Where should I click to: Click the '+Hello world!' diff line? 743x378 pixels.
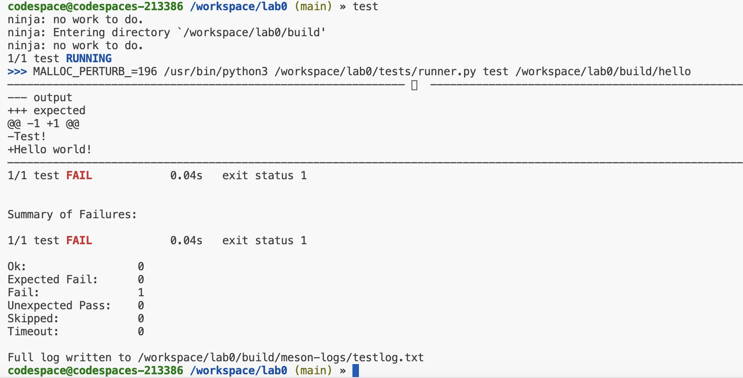(50, 150)
